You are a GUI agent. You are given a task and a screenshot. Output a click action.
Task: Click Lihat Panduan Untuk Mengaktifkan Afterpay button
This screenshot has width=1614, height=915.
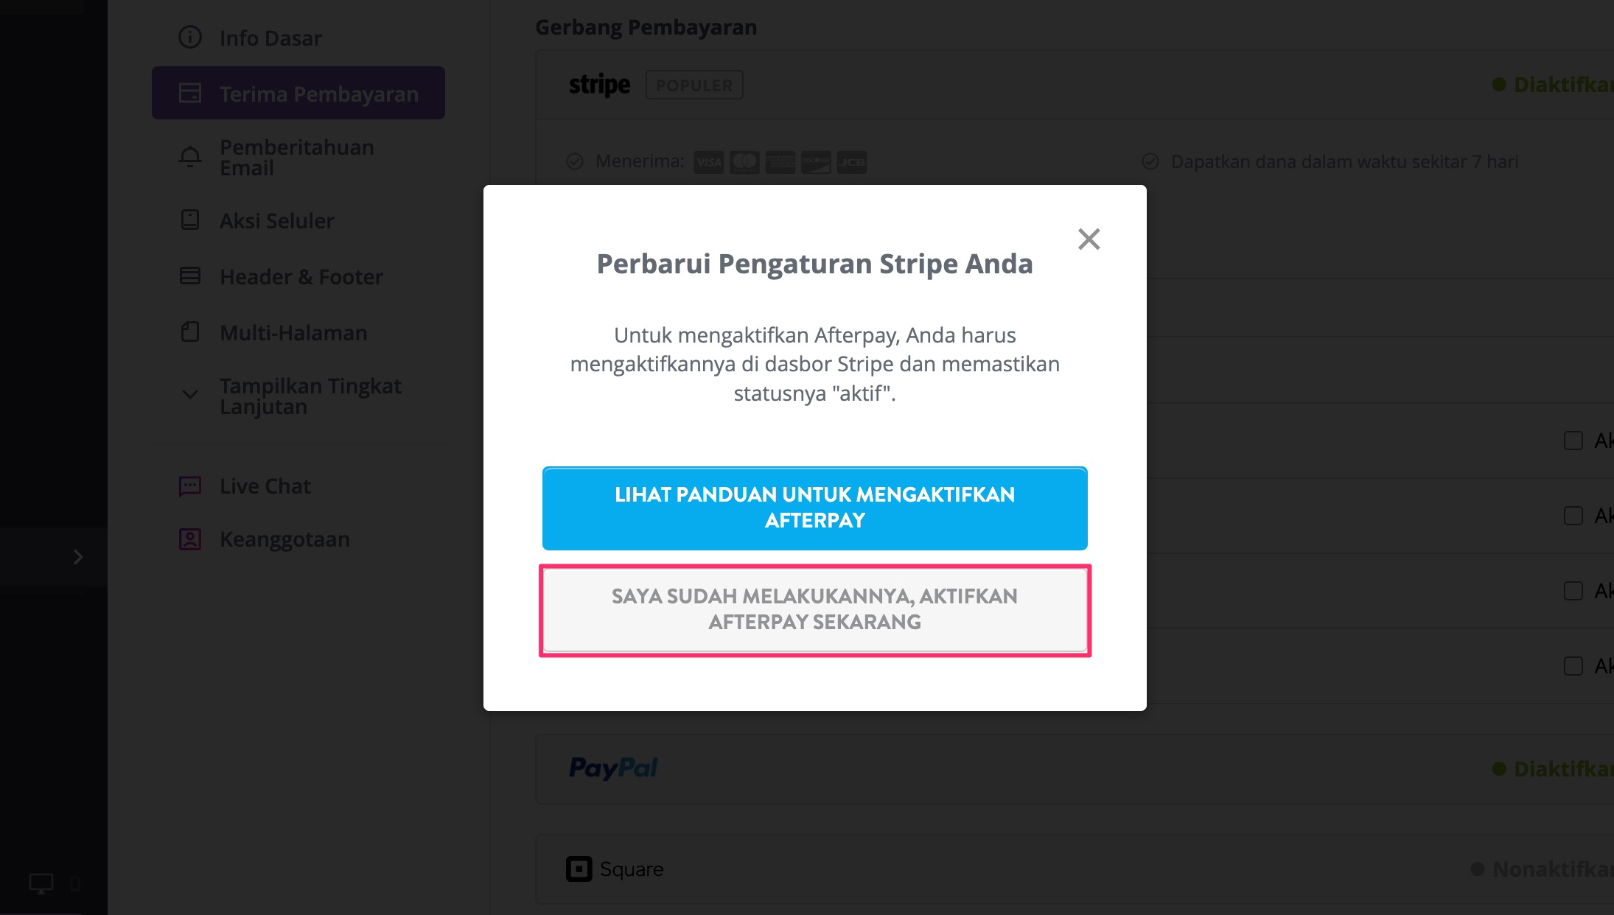[x=815, y=508]
